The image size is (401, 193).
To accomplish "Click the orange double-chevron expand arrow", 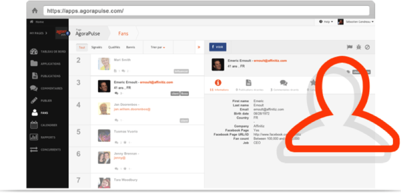I will tap(199, 47).
